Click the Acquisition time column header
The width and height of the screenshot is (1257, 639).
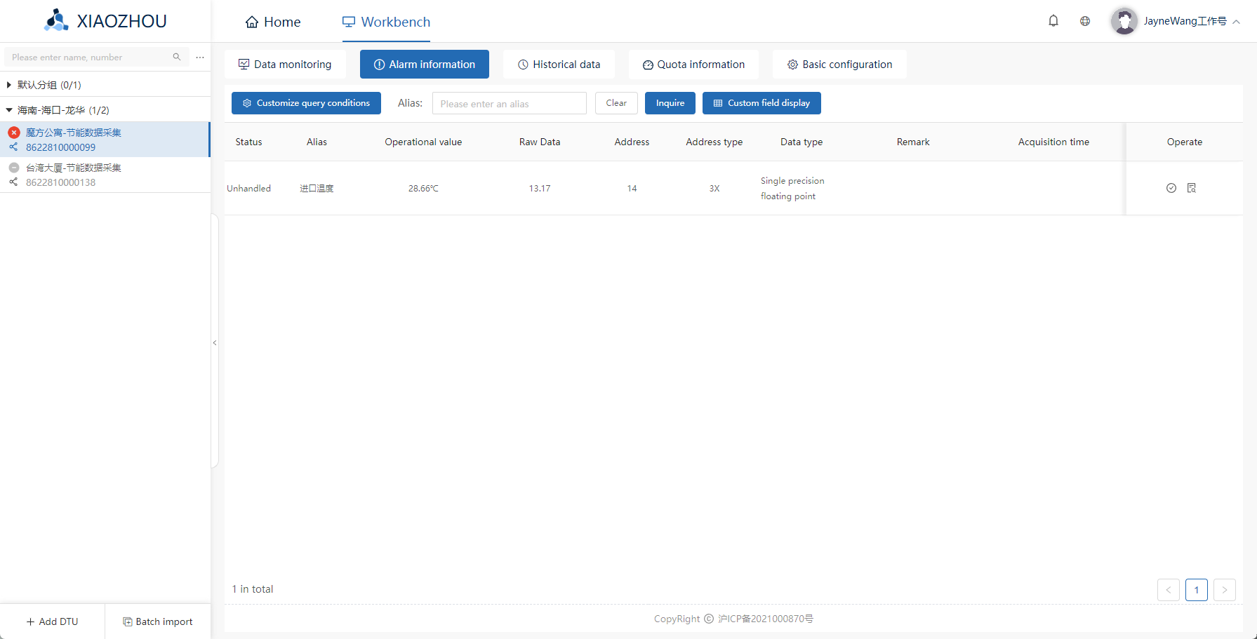(1053, 142)
